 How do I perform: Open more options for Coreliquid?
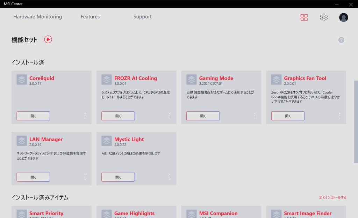pos(85,116)
